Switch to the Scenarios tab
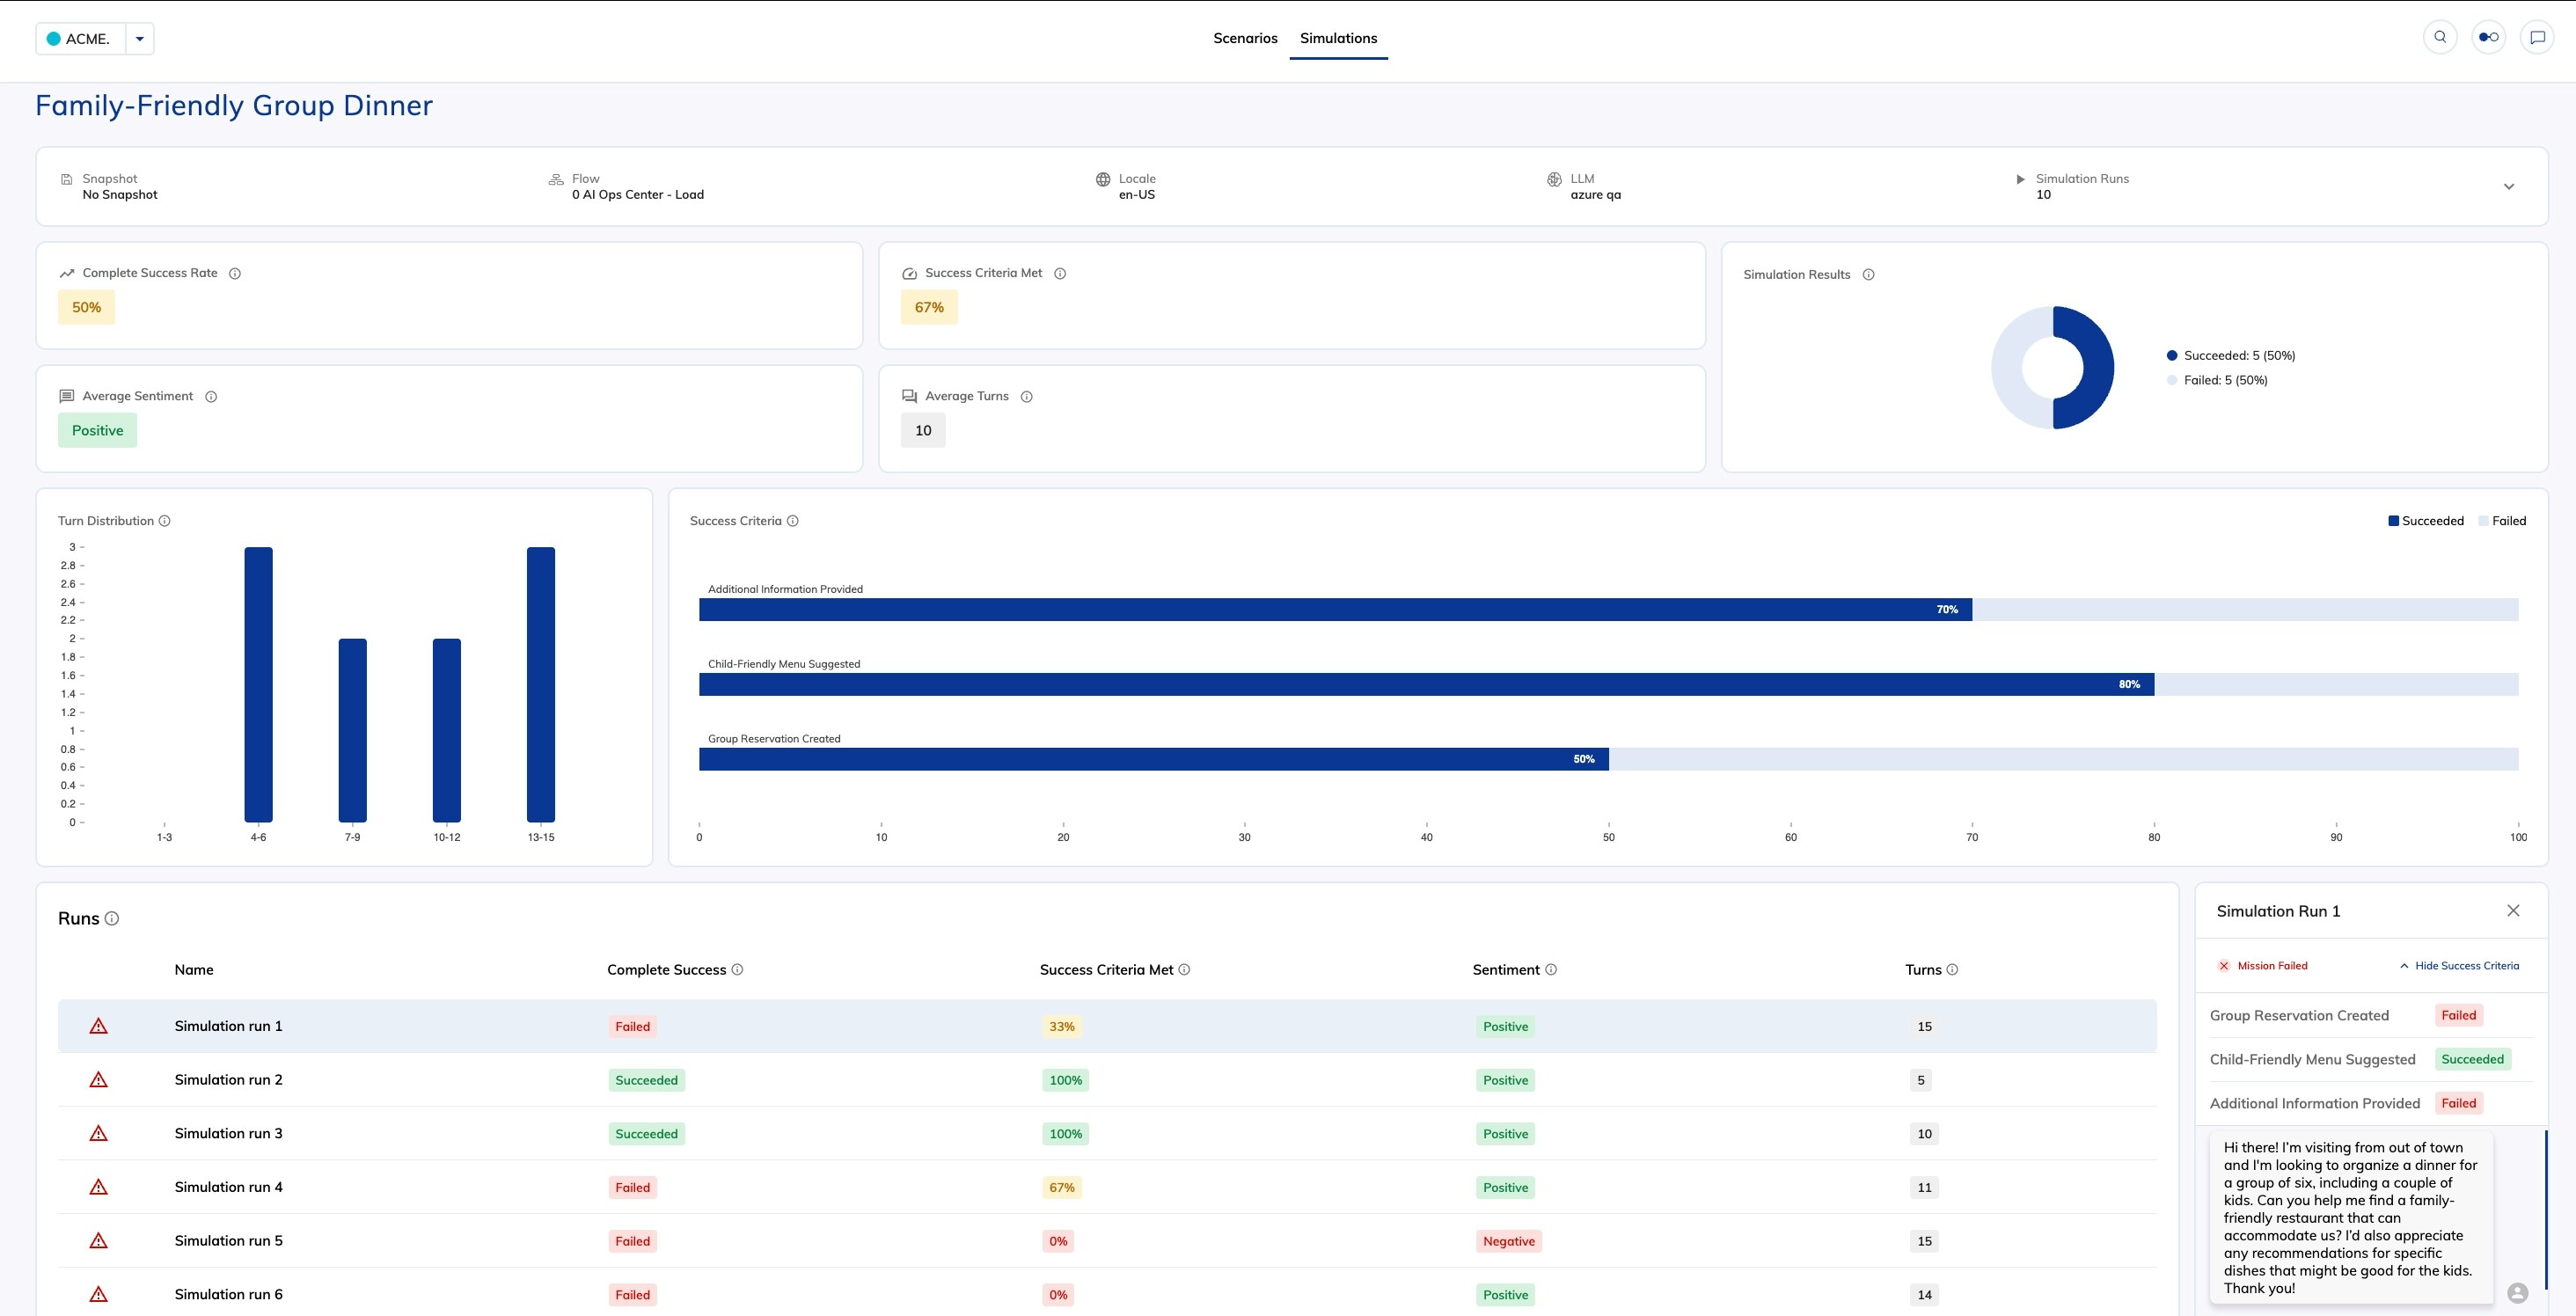 [1245, 38]
